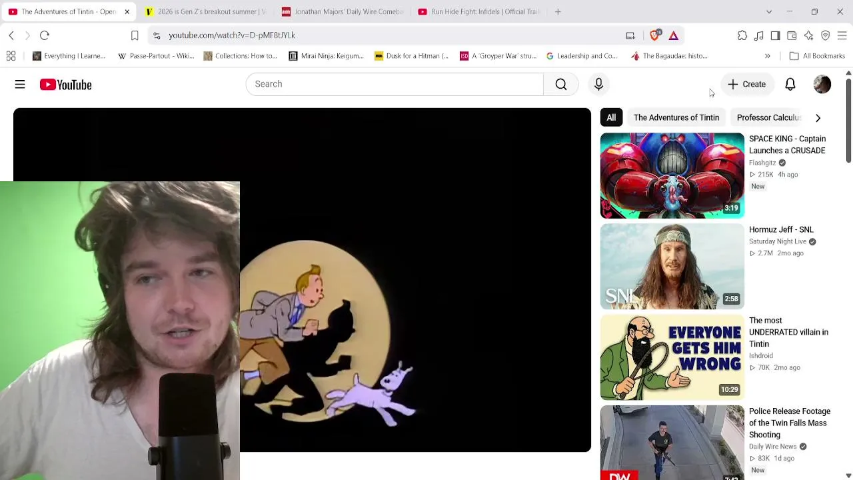Open the apps grid in bookmarks bar

(x=11, y=56)
